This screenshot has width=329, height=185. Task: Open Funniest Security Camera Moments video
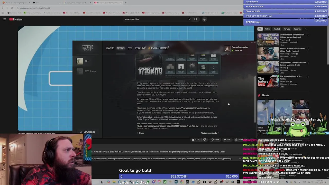[268, 67]
